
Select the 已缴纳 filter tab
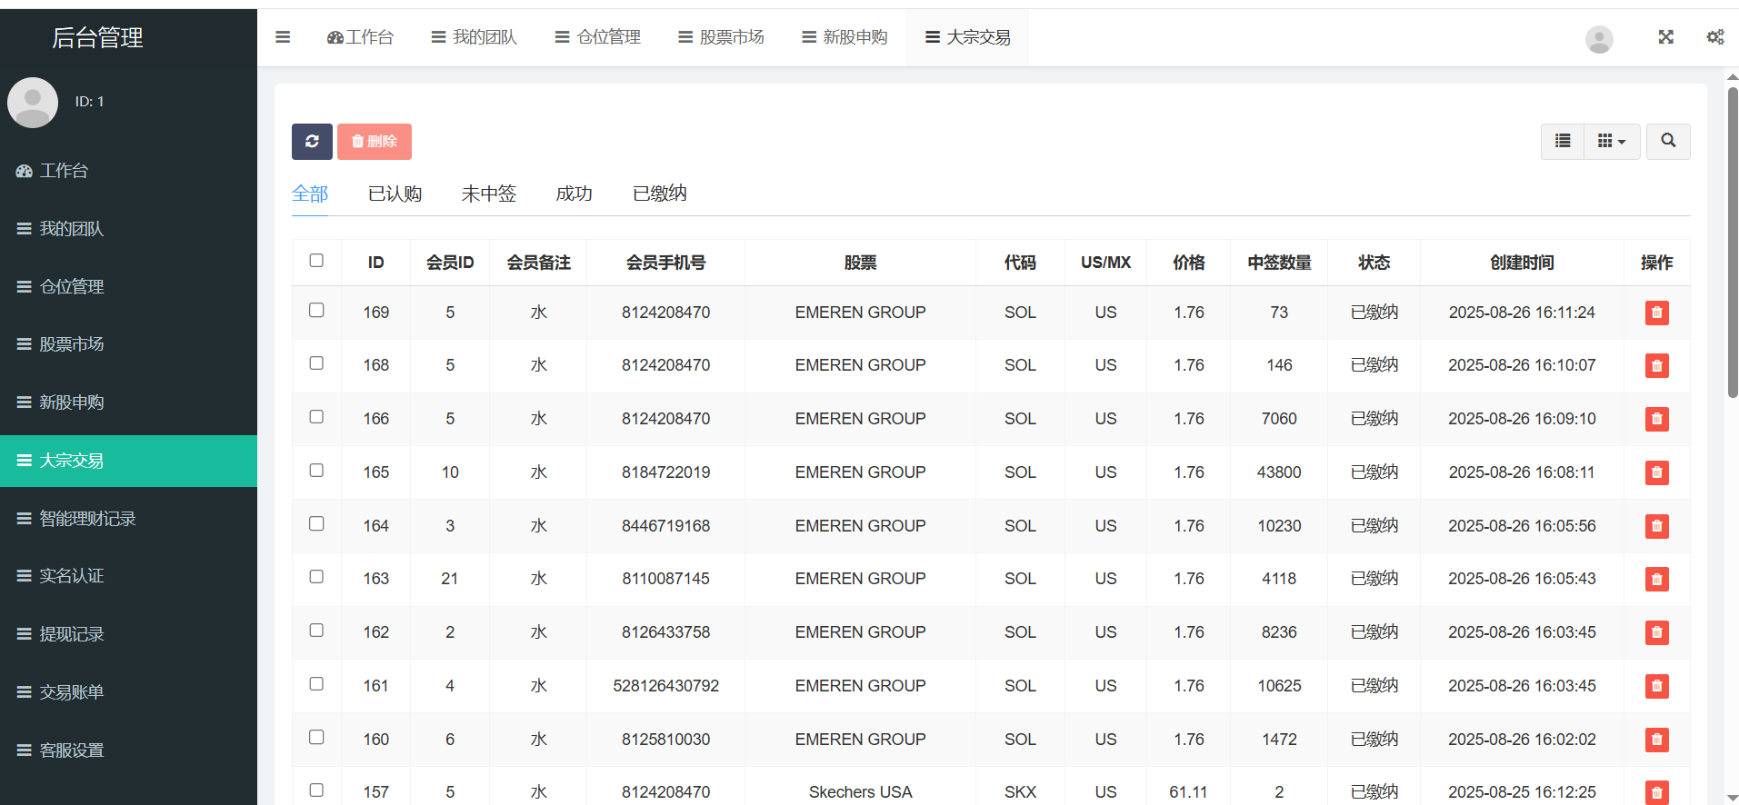[x=659, y=194]
